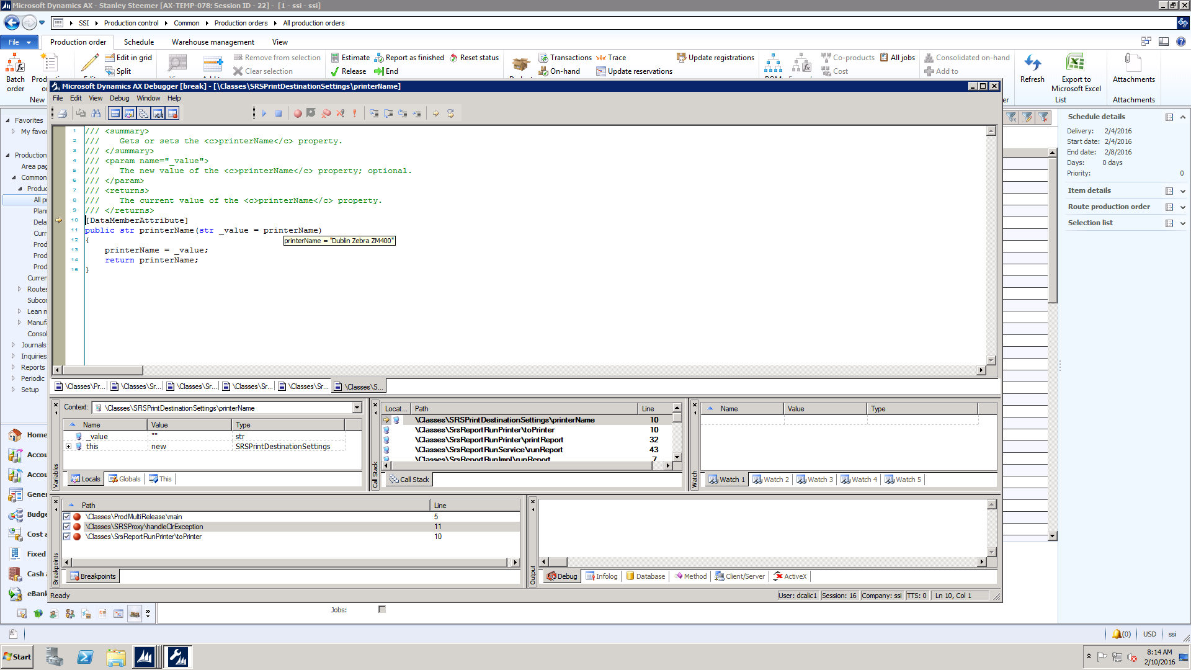Click the Refresh ribbon icon

click(x=1032, y=63)
